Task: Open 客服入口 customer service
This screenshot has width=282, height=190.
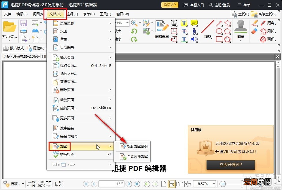Action: click(x=194, y=5)
